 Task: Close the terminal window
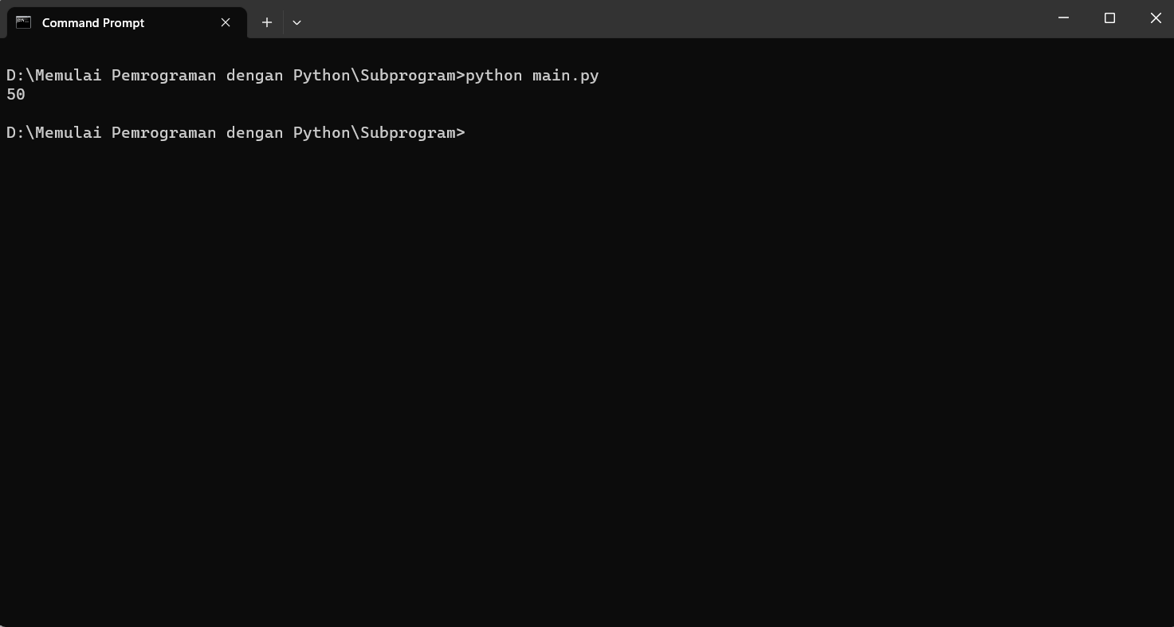pos(1155,18)
